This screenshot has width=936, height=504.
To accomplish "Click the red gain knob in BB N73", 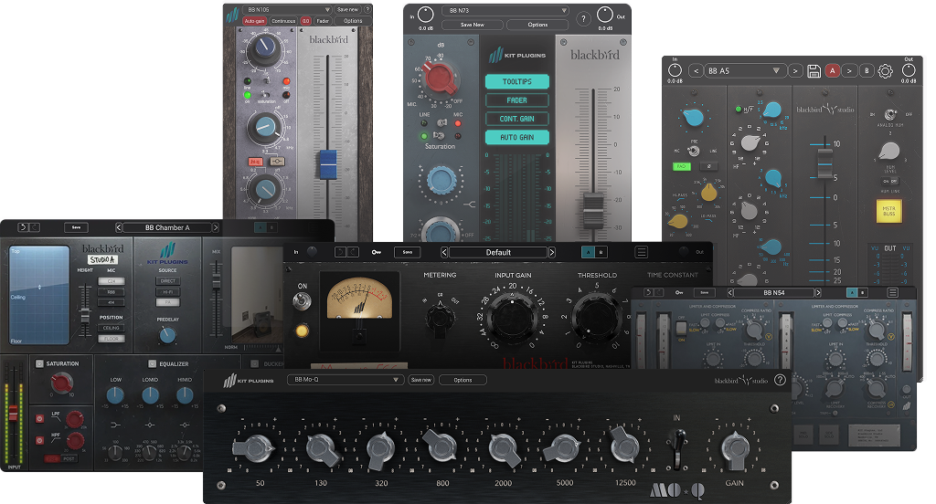I will coord(441,79).
